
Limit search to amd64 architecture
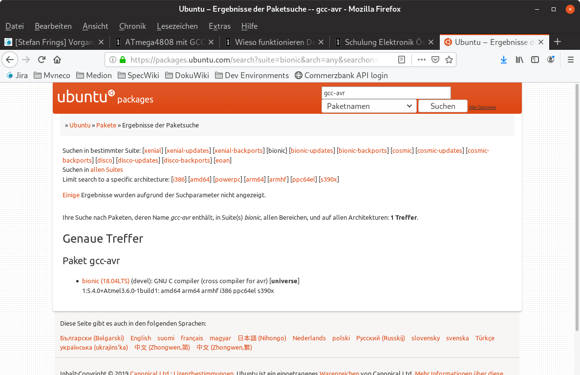pos(200,180)
